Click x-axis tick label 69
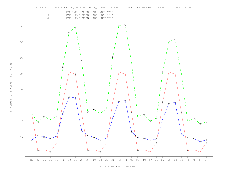Screen dimensions: 225x174 pos(175,160)
